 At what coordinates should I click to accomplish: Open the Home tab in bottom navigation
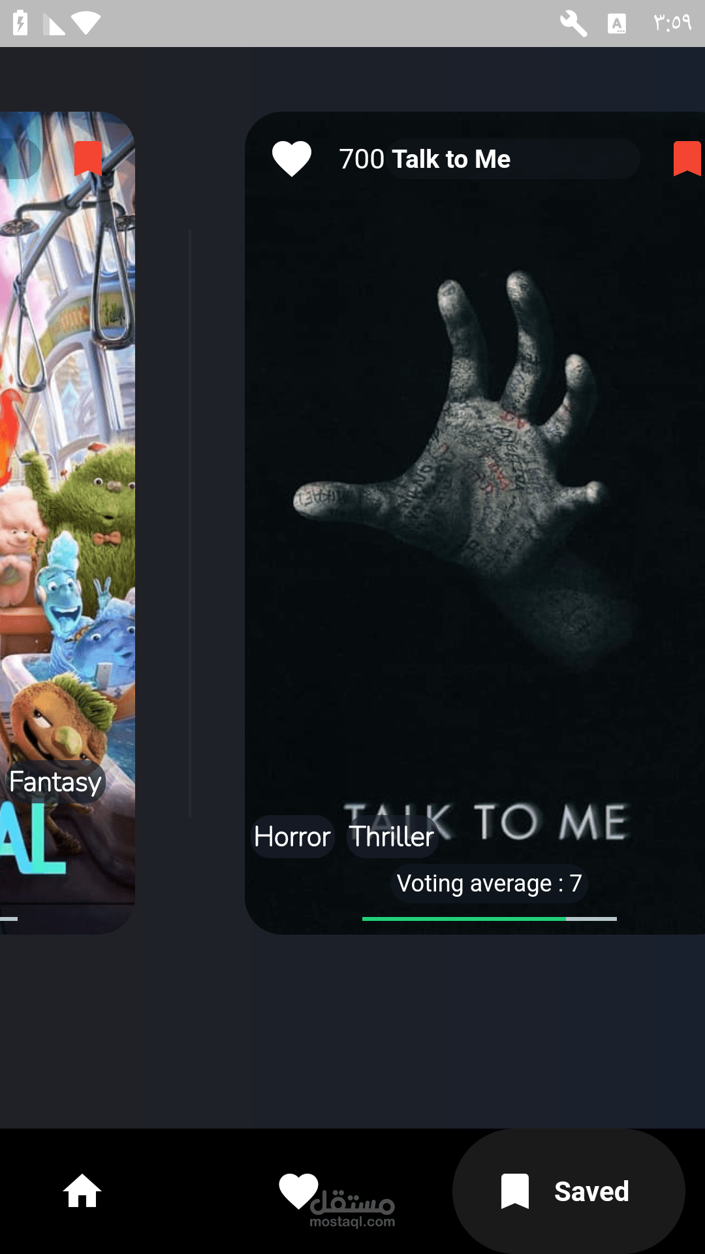(82, 1191)
